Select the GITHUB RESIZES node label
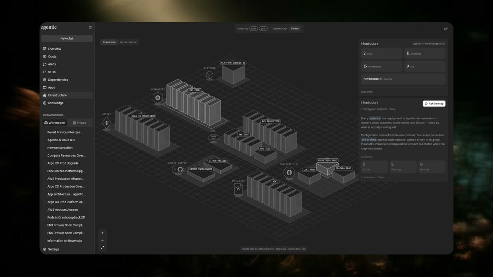The height and width of the screenshot is (277, 493). pyautogui.click(x=218, y=161)
